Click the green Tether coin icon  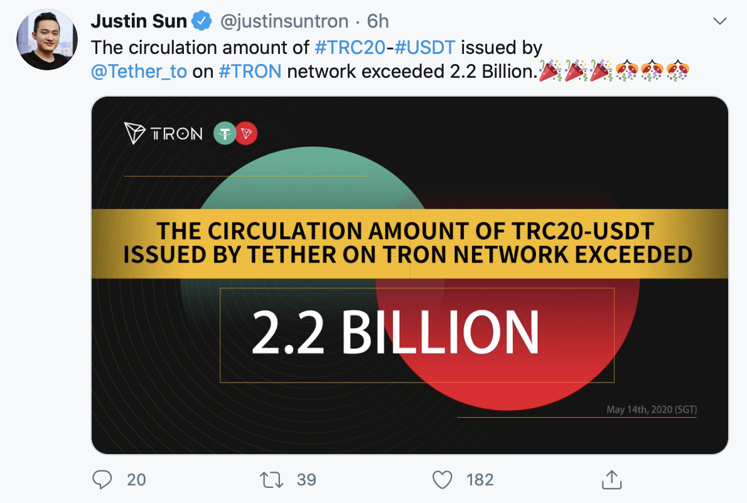pyautogui.click(x=224, y=134)
